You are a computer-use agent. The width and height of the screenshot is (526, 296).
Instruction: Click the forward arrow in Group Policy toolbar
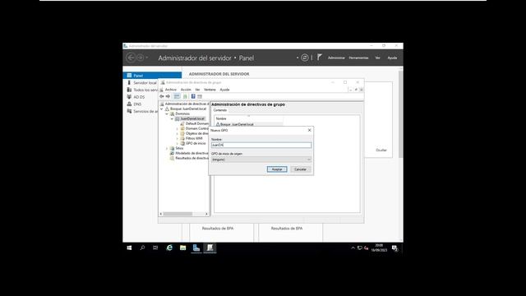click(168, 96)
